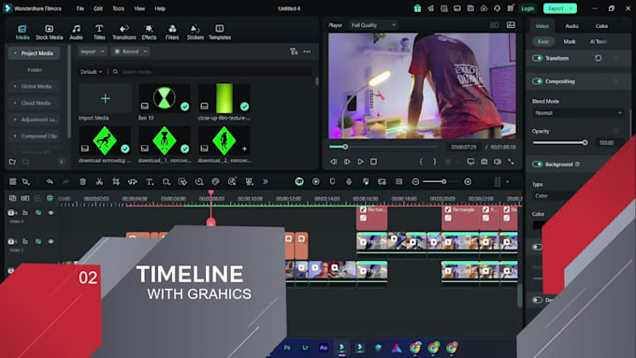Adjust player volume speaker icon
Image resolution: width=636 pixels, height=358 pixels.
498,162
